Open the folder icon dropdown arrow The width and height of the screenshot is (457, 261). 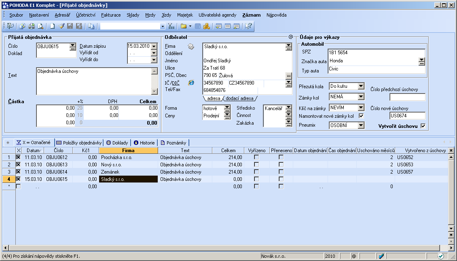190,26
